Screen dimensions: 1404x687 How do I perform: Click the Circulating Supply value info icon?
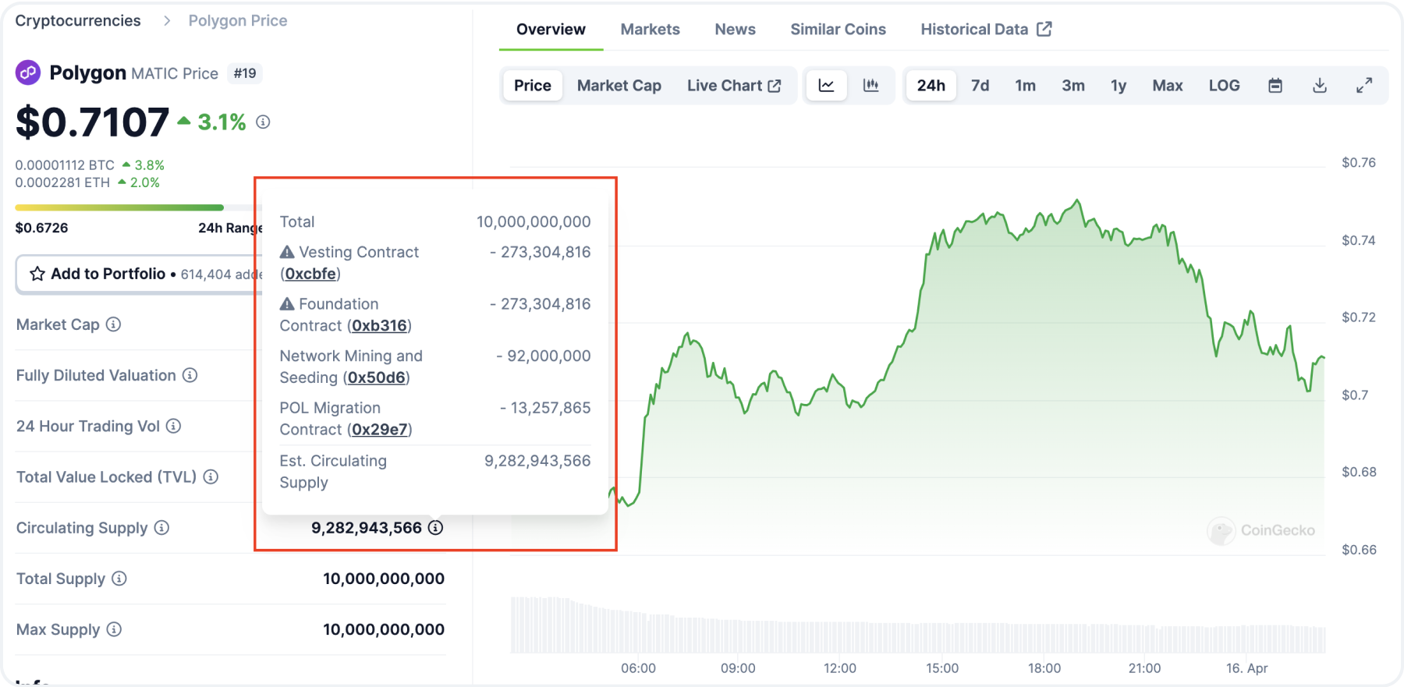[436, 528]
